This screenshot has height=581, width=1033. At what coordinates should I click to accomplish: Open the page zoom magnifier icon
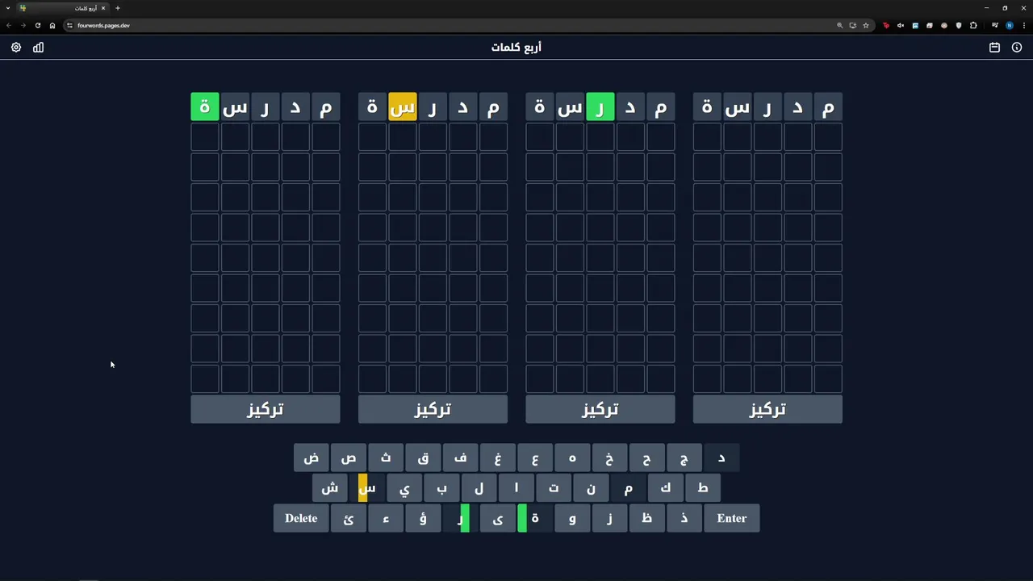840,25
